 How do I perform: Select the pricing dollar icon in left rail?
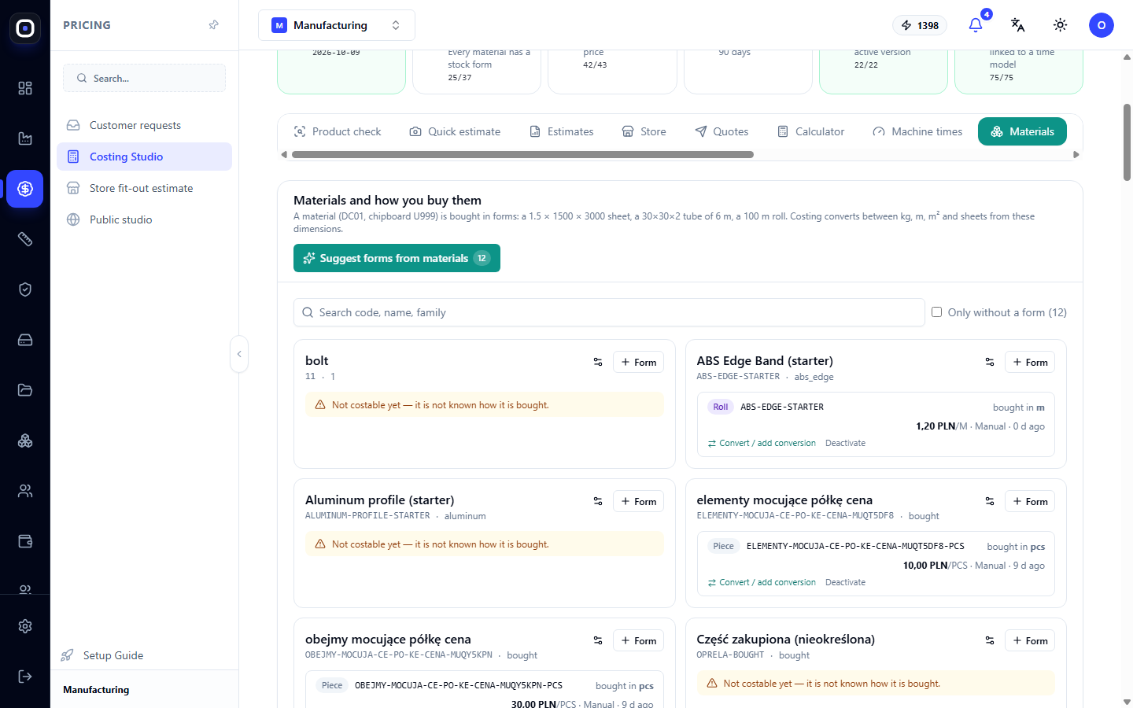pos(25,189)
